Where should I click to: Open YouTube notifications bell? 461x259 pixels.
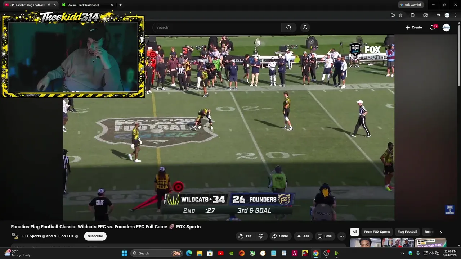click(x=433, y=27)
